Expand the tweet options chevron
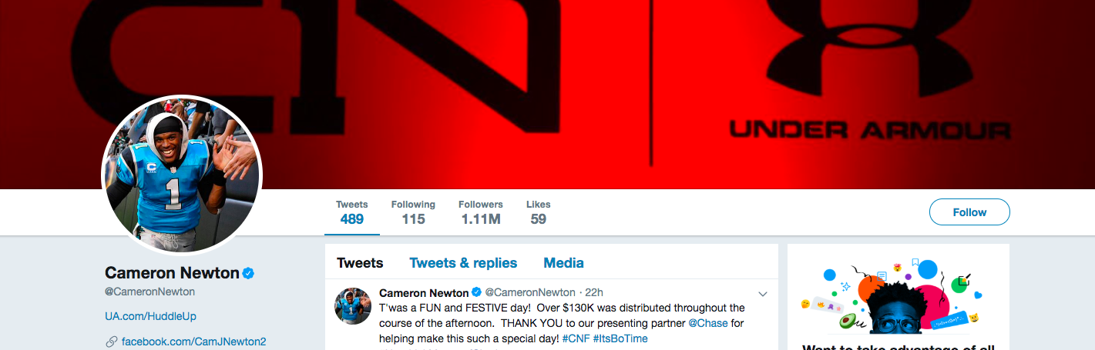 pos(763,294)
